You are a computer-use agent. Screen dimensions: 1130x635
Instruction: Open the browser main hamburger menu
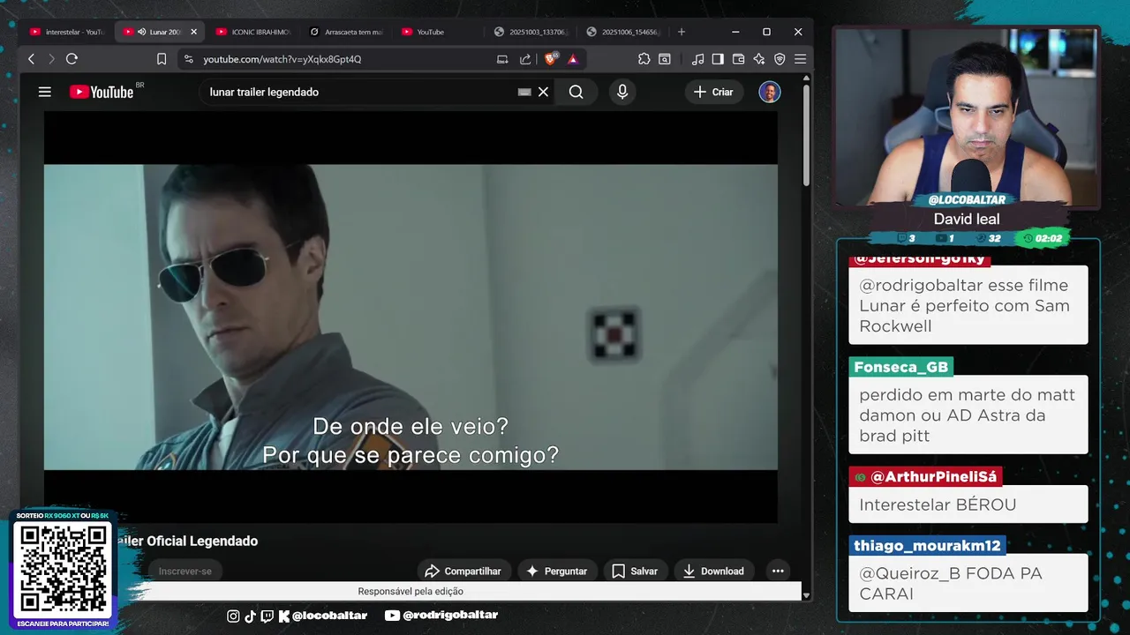[x=800, y=59]
